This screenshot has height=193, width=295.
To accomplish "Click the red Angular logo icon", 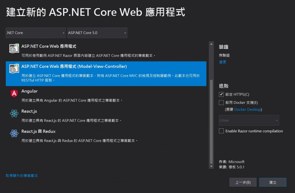I will 14,93.
